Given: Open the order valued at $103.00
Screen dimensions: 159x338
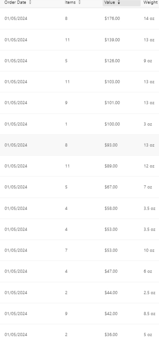Looking at the screenshot, I should [79, 82].
